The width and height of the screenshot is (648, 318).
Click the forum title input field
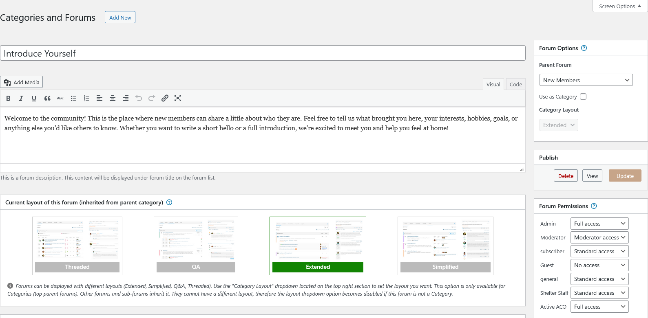click(x=263, y=53)
